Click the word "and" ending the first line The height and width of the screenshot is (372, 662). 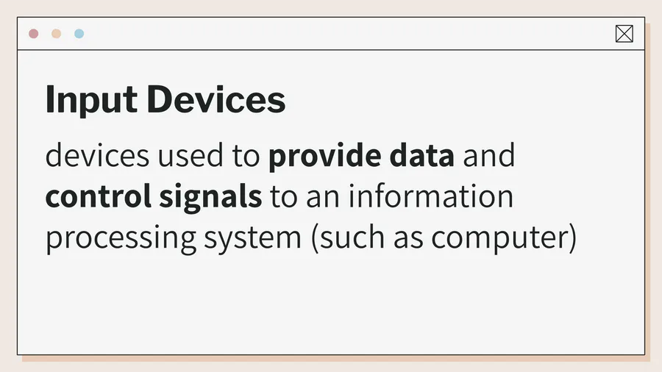pyautogui.click(x=489, y=157)
